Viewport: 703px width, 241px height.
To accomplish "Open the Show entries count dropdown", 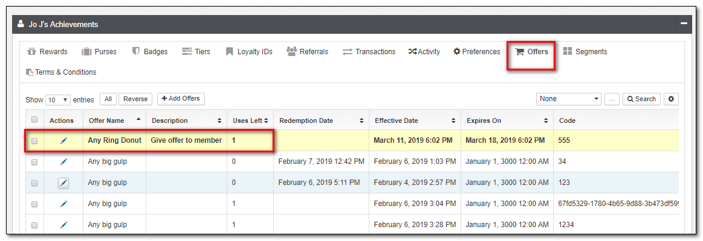I will 58,99.
